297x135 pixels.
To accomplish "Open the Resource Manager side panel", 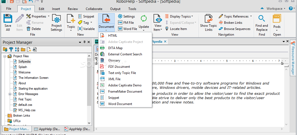I will [293, 58].
